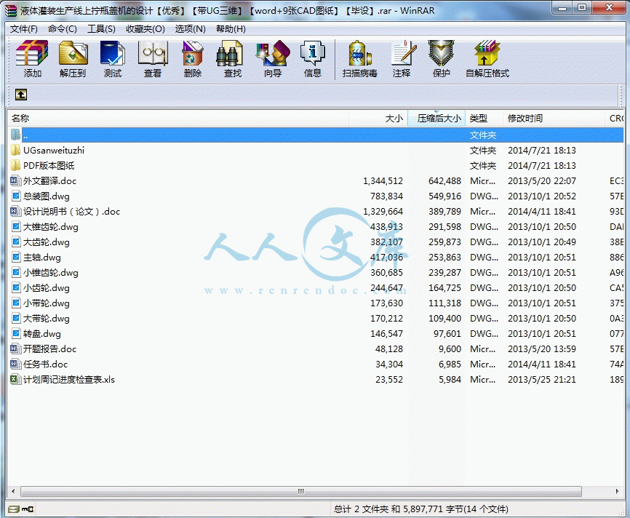Click the 开题报告.doc file icon
630x518 pixels.
point(15,348)
